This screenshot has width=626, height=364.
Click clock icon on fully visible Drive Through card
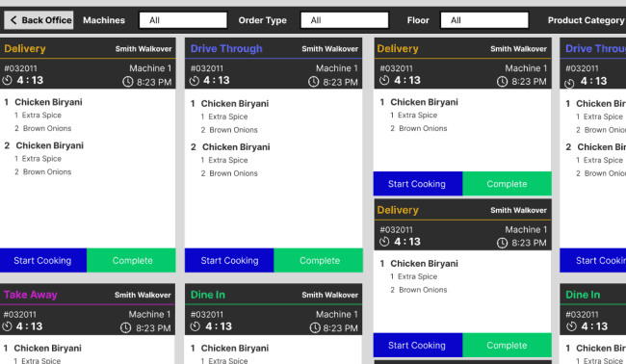tap(313, 82)
